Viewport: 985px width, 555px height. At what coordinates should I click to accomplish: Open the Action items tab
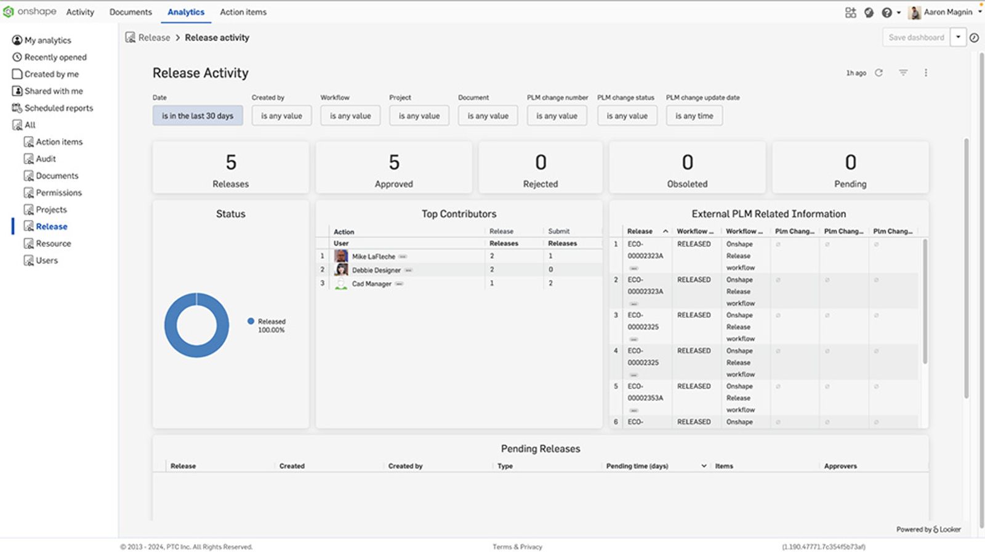tap(243, 12)
